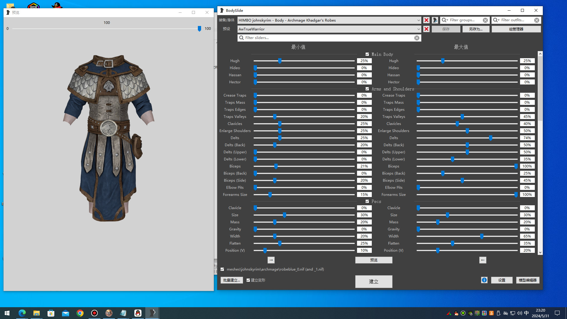
Task: Expand the outfit/body dropdown list
Action: [x=418, y=20]
